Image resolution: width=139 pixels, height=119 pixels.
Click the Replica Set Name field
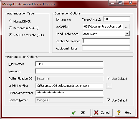tap(106, 41)
